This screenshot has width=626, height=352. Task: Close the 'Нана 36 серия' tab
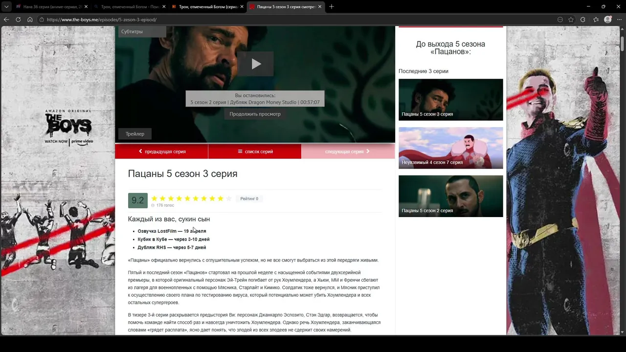86,7
